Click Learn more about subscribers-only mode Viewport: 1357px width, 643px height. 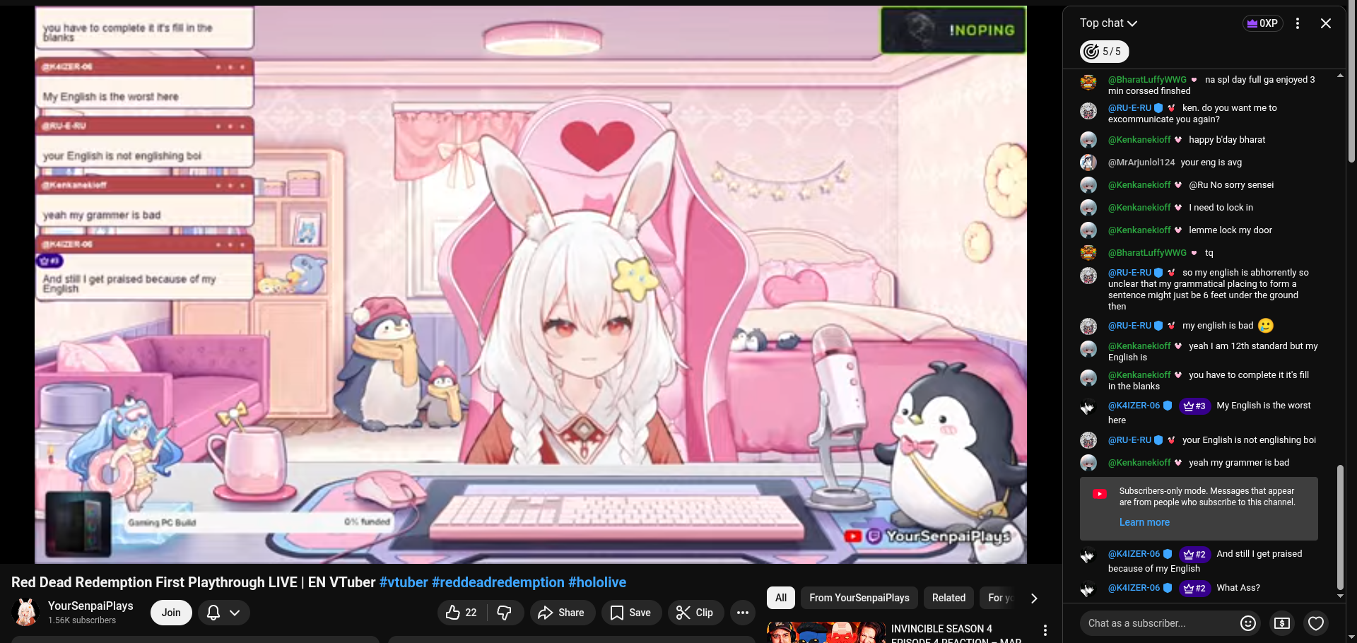click(x=1144, y=522)
